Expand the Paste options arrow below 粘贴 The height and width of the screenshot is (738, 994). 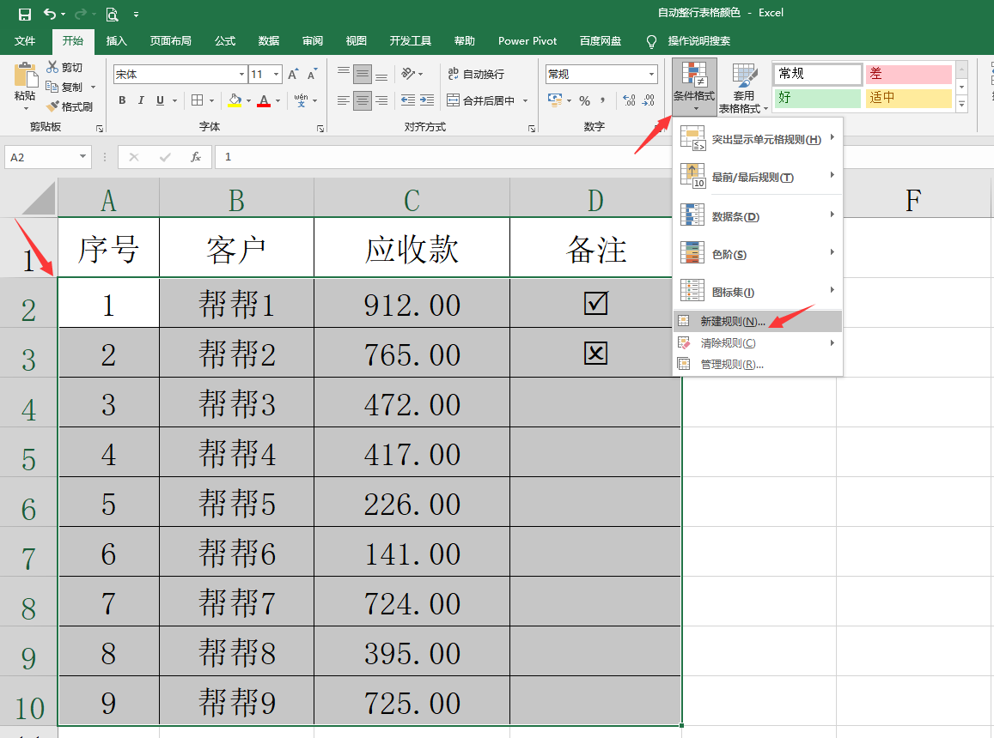pos(26,109)
